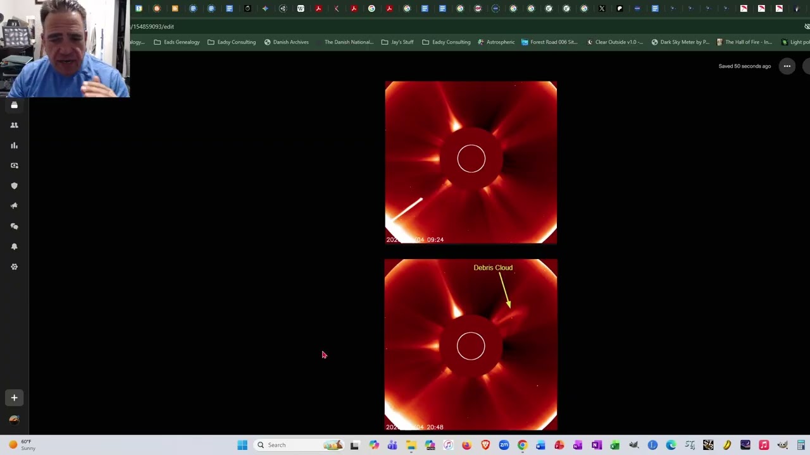810x455 pixels.
Task: Open Microsoft Teams from the taskbar
Action: pyautogui.click(x=392, y=445)
